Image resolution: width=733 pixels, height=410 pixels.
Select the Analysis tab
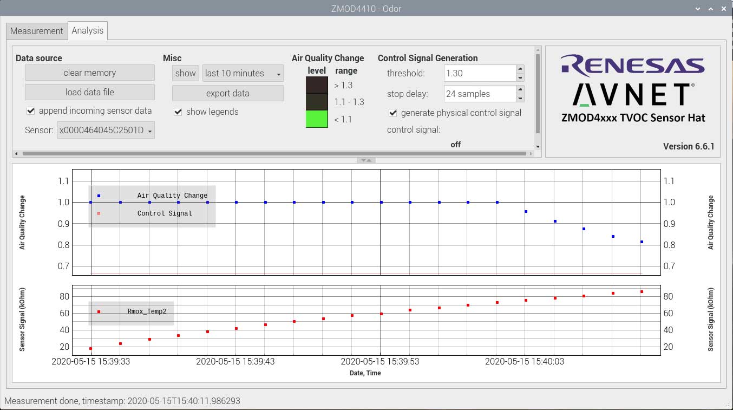pos(87,31)
